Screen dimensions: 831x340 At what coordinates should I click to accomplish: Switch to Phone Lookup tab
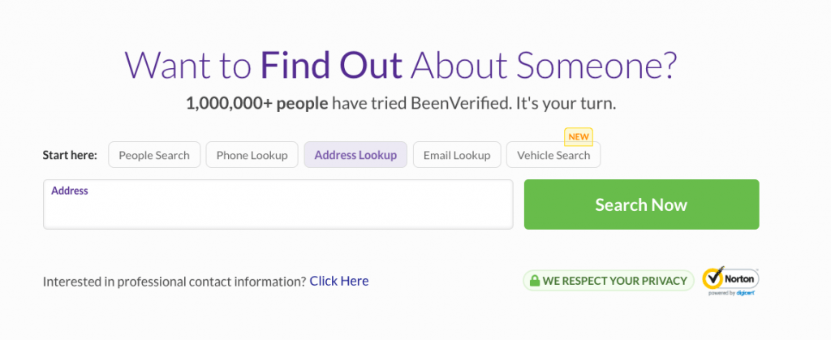(x=252, y=155)
